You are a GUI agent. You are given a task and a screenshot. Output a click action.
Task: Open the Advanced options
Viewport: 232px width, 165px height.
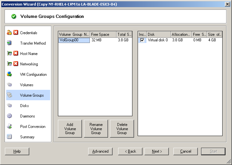pos(100,151)
